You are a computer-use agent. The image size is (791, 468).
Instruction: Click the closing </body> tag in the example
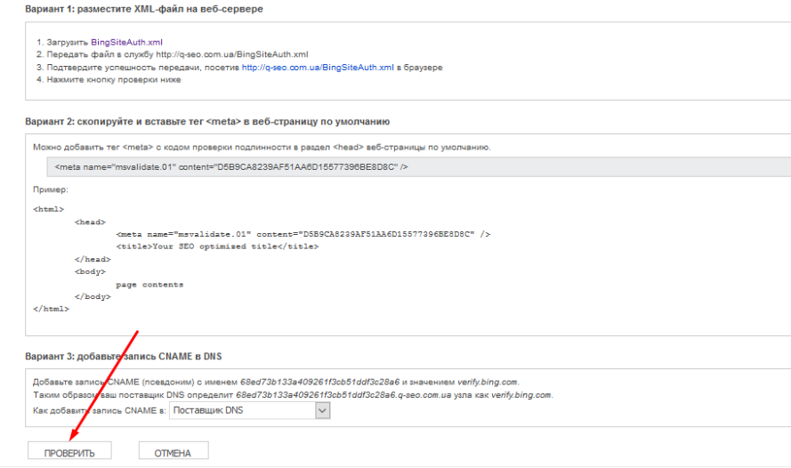pyautogui.click(x=91, y=297)
